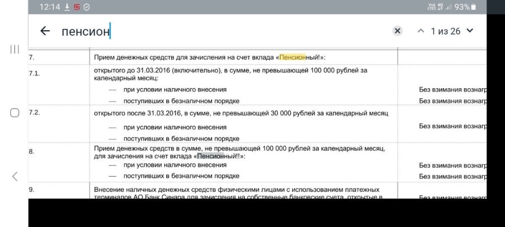Tap 'Без взимания вознагр' for 7.1 non-cash
505x227 pixels.
click(x=453, y=101)
